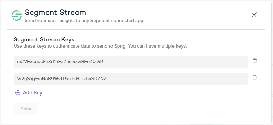
Task: Click the green Segment logo icon
Action: pos(17,15)
